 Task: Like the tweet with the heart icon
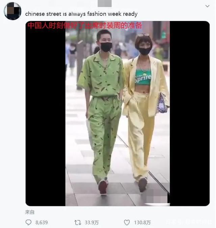pos(127,223)
